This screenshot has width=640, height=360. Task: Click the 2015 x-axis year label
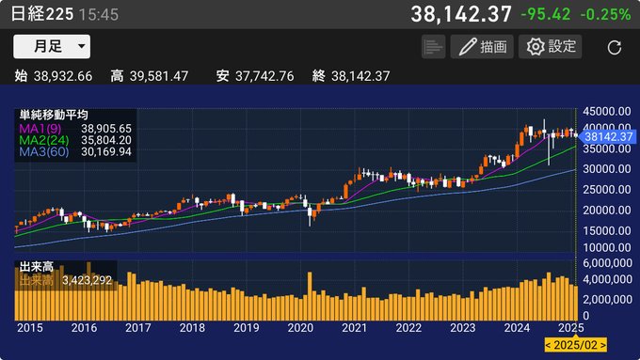(30, 328)
